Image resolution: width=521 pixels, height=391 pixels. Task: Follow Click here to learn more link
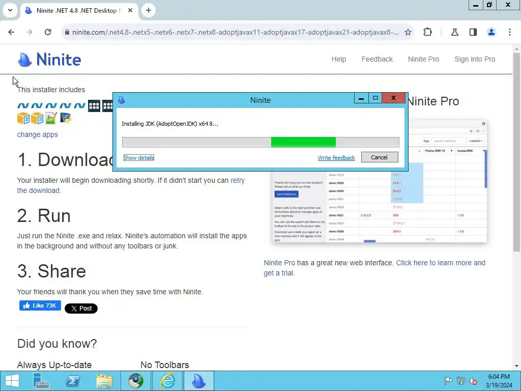(x=374, y=268)
